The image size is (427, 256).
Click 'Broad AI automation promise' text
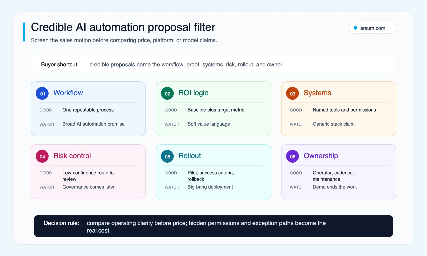point(93,124)
